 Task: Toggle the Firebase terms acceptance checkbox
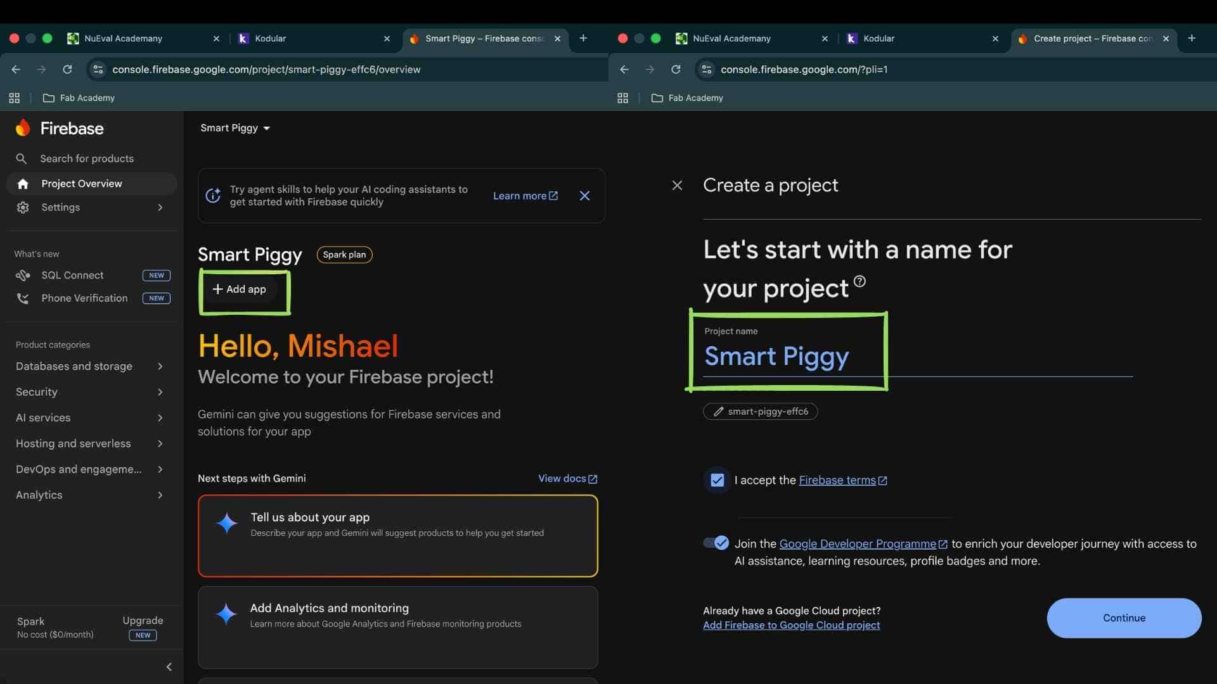tap(717, 480)
